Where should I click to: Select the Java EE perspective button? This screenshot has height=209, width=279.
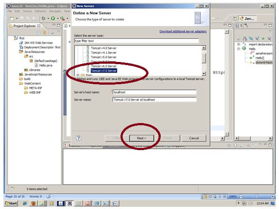248,18
